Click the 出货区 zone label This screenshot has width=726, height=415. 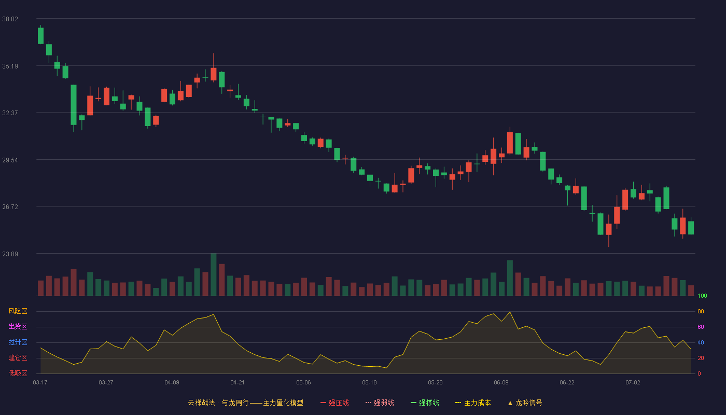coord(18,327)
